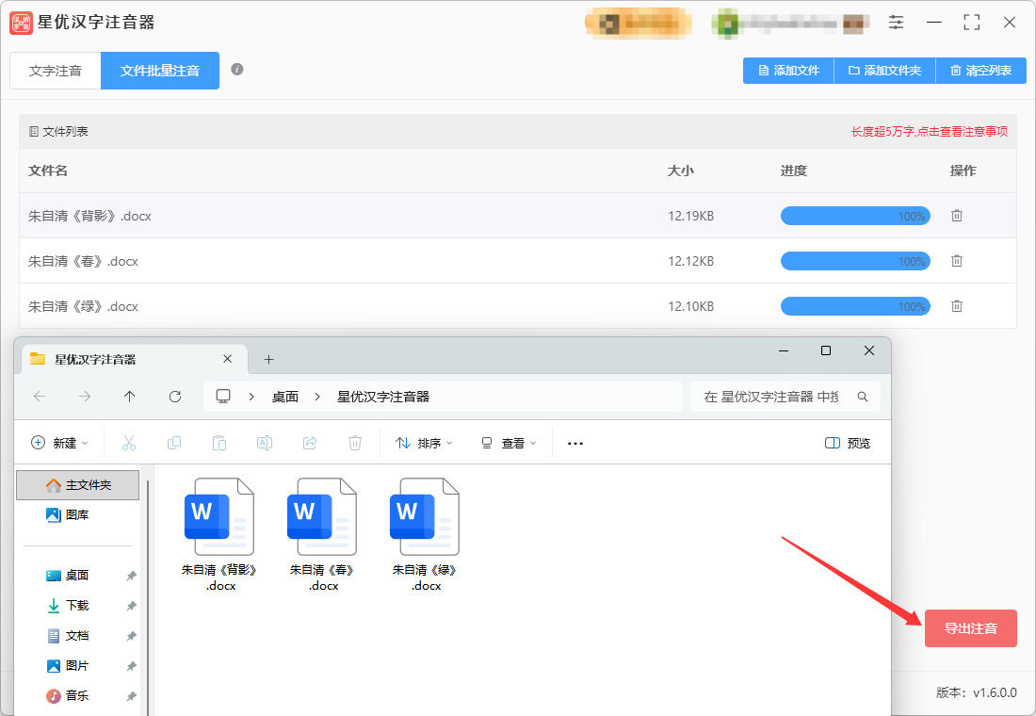Click the 添加文件夹 button
The image size is (1036, 716).
click(x=885, y=71)
